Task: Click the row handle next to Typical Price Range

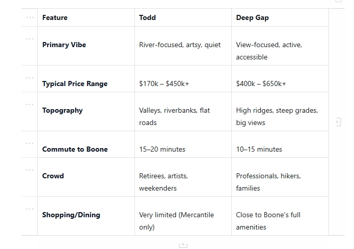Action: click(x=30, y=78)
